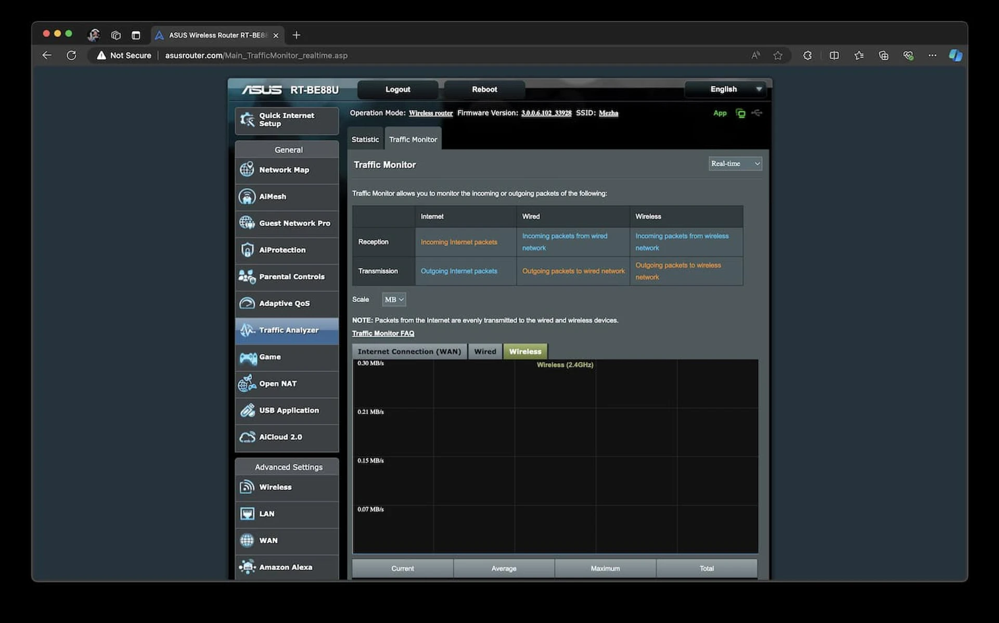This screenshot has height=623, width=999.
Task: Click the Logout button
Action: coord(398,90)
